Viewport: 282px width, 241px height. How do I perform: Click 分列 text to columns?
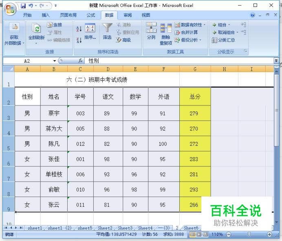151,31
